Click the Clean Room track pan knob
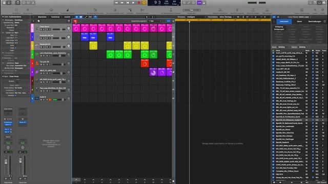The image size is (328, 184). [68, 28]
